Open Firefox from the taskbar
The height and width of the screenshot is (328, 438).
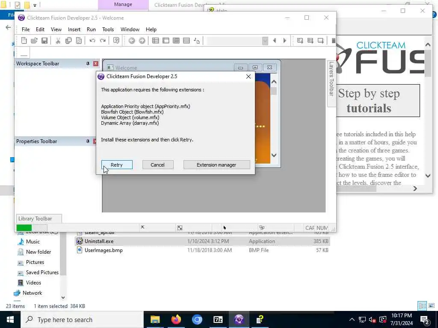(176, 319)
